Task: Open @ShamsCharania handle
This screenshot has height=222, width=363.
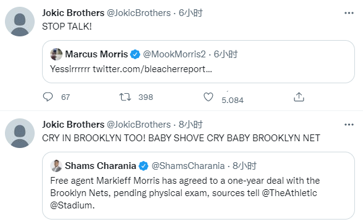Action: point(188,166)
